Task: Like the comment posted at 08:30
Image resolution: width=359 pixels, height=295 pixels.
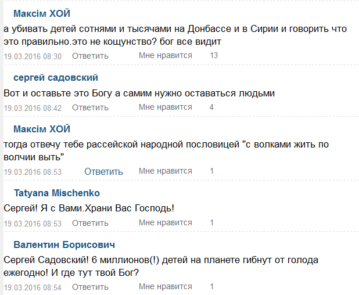Action: tap(165, 56)
